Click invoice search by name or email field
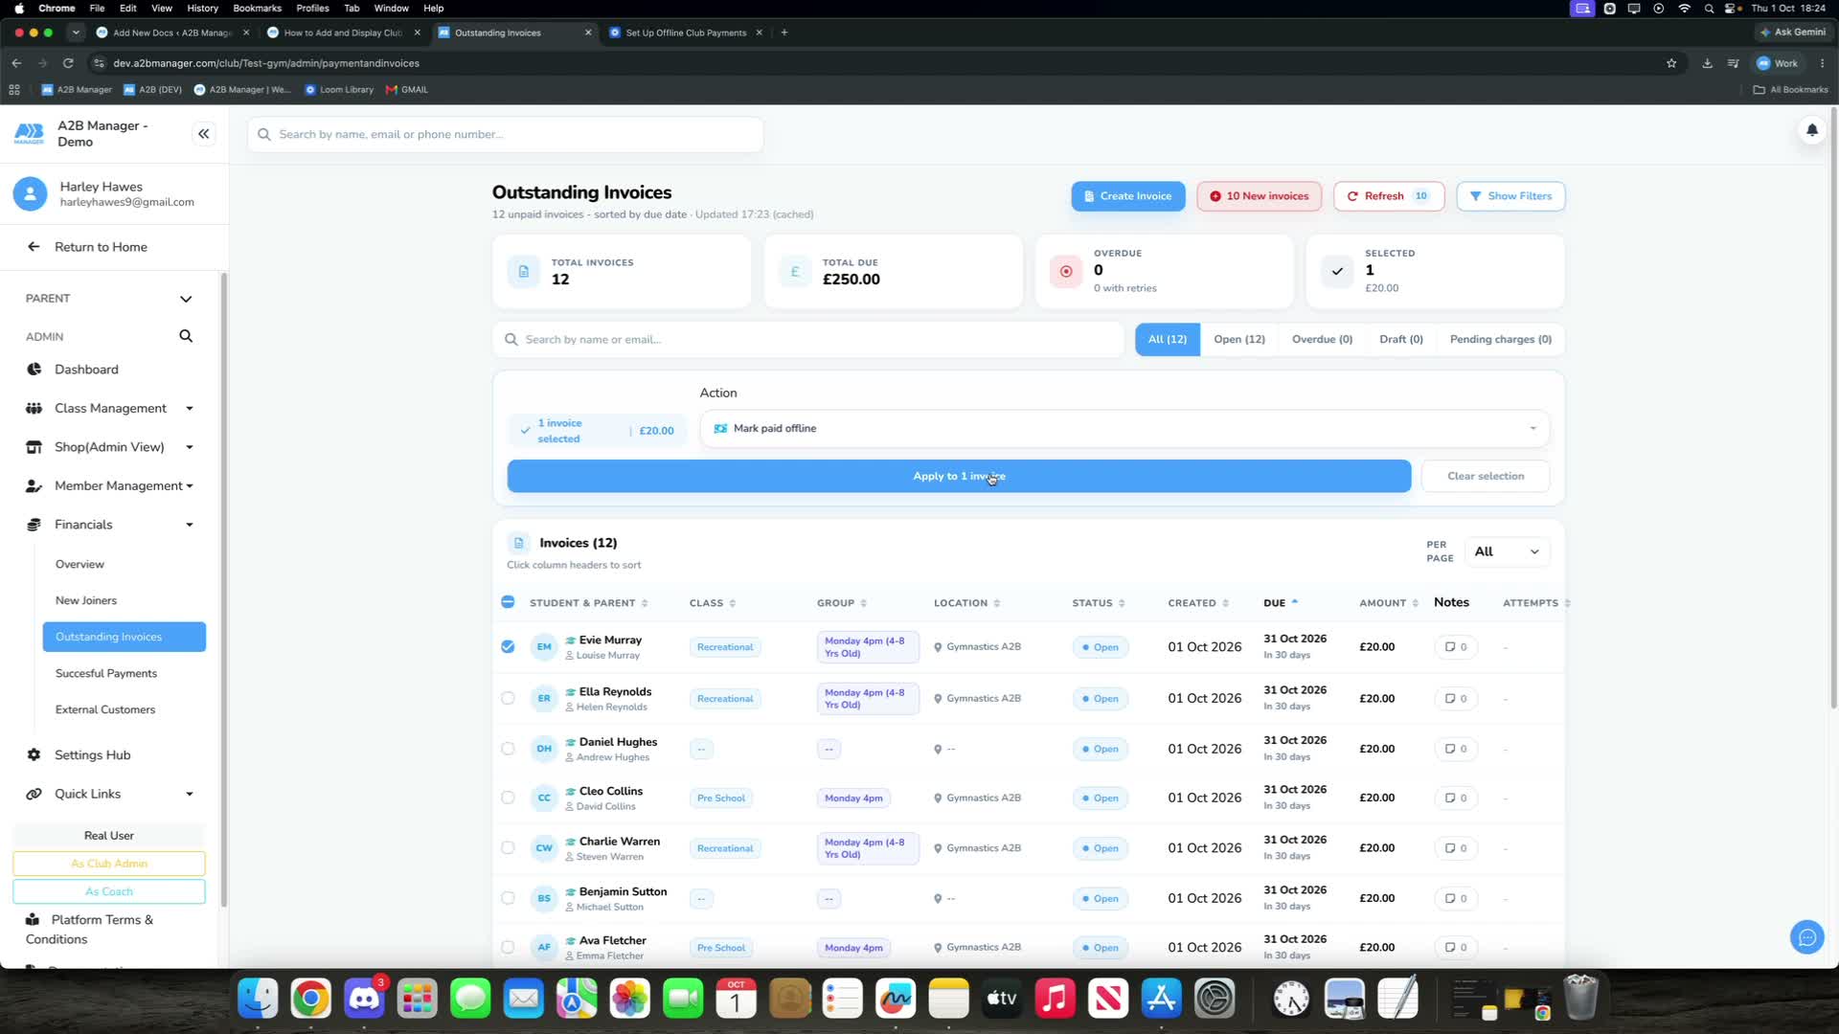The width and height of the screenshot is (1839, 1034). coord(808,340)
